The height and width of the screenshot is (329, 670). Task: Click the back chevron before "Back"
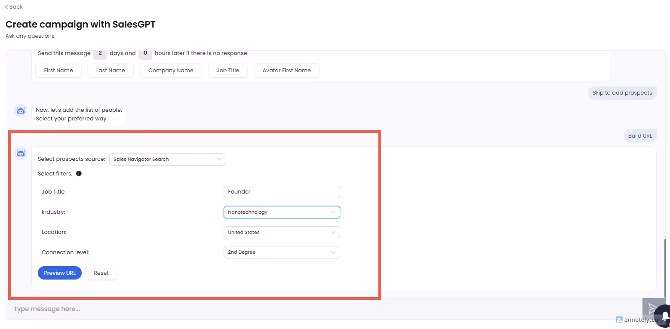coord(6,6)
